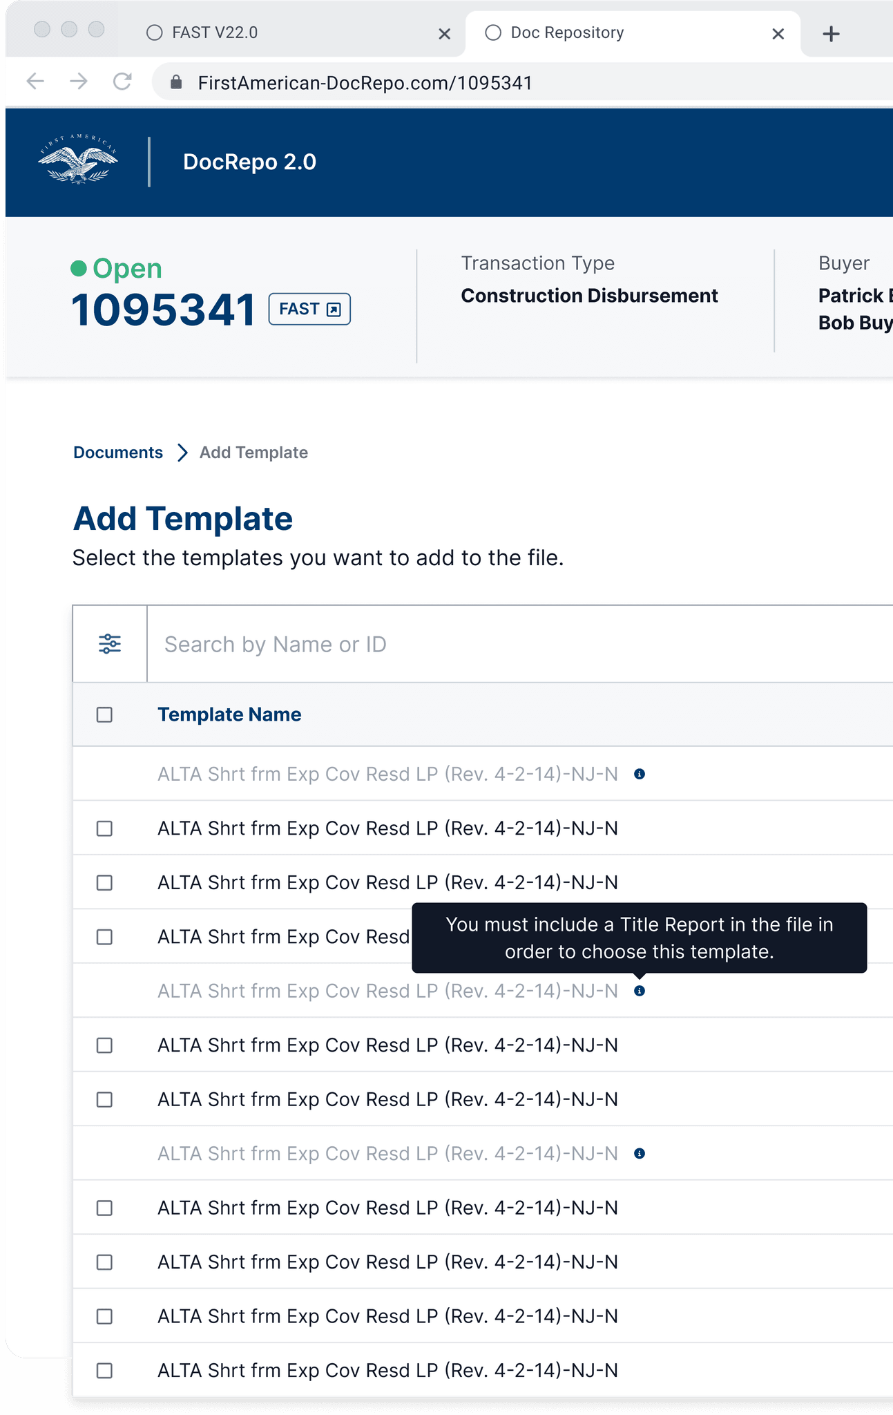Sort by the Template Name column header

pyautogui.click(x=229, y=714)
